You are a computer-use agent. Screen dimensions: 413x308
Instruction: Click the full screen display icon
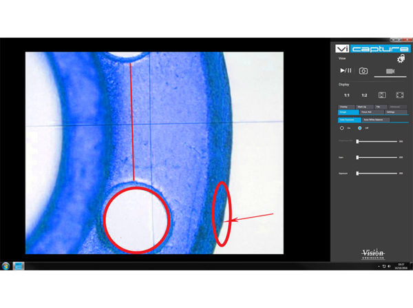pyautogui.click(x=400, y=94)
